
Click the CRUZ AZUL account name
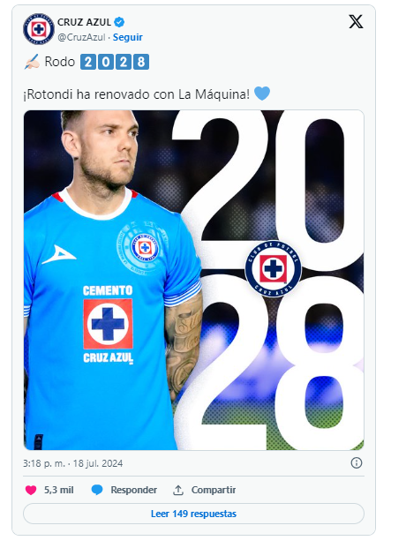point(84,22)
